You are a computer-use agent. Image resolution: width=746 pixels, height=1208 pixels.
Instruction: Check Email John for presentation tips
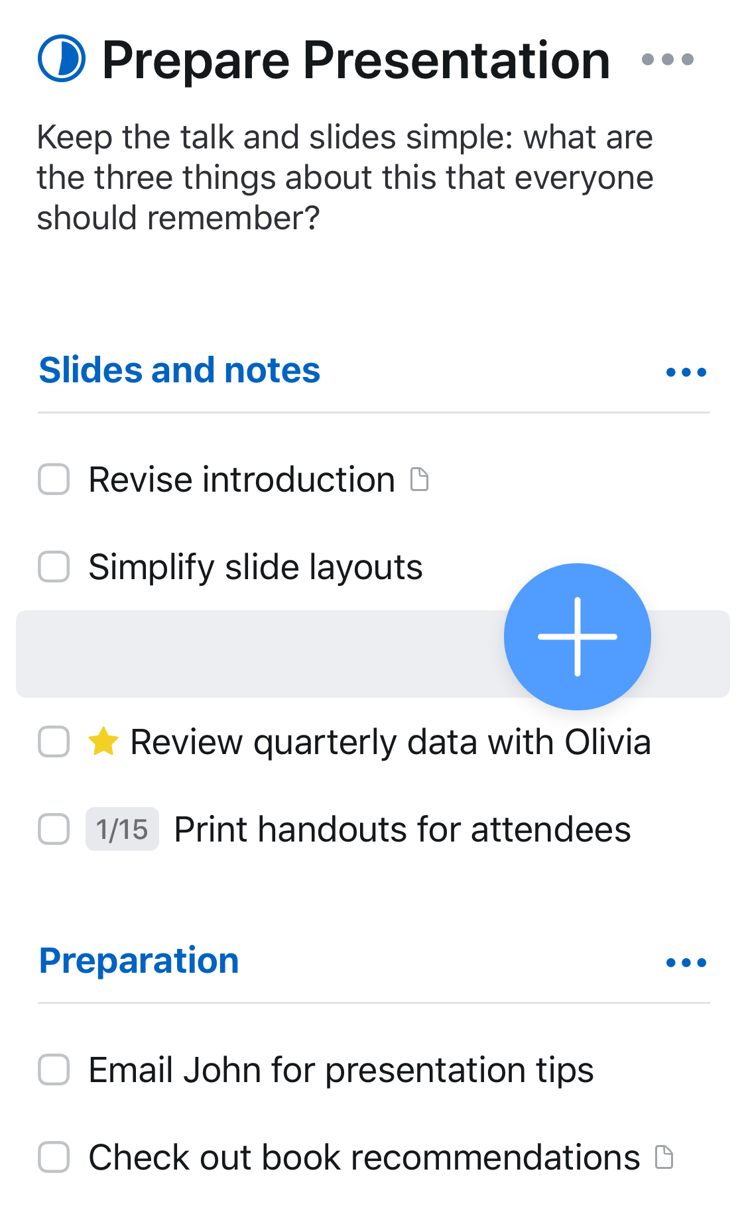(x=54, y=1070)
